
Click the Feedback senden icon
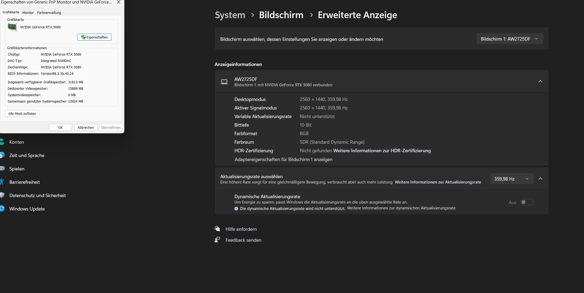(217, 240)
